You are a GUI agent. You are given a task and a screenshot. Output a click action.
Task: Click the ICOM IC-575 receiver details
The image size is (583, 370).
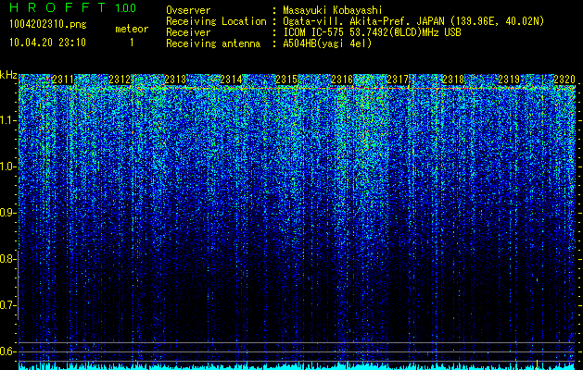[x=373, y=32]
